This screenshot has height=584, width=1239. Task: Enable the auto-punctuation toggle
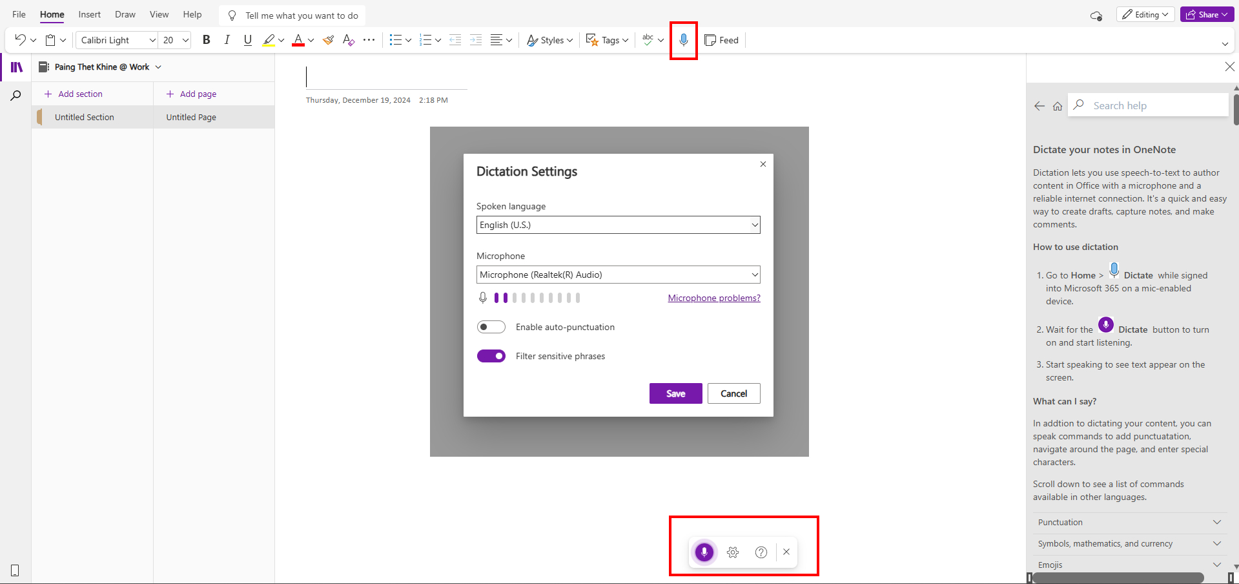[491, 327]
